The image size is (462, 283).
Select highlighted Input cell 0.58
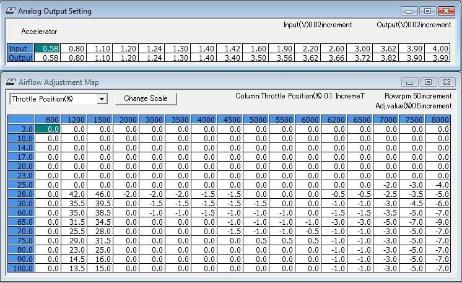coord(47,48)
